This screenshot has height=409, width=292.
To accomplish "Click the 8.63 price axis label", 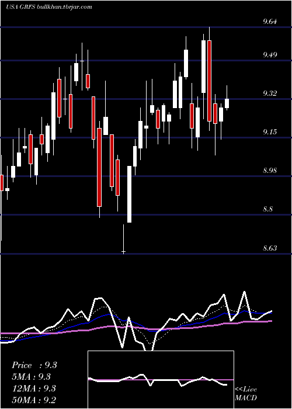I will pyautogui.click(x=270, y=248).
